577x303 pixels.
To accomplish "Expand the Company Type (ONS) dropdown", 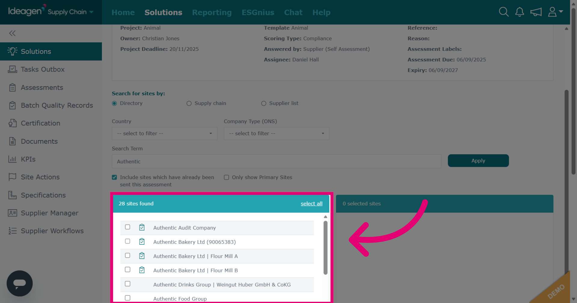I will point(276,133).
